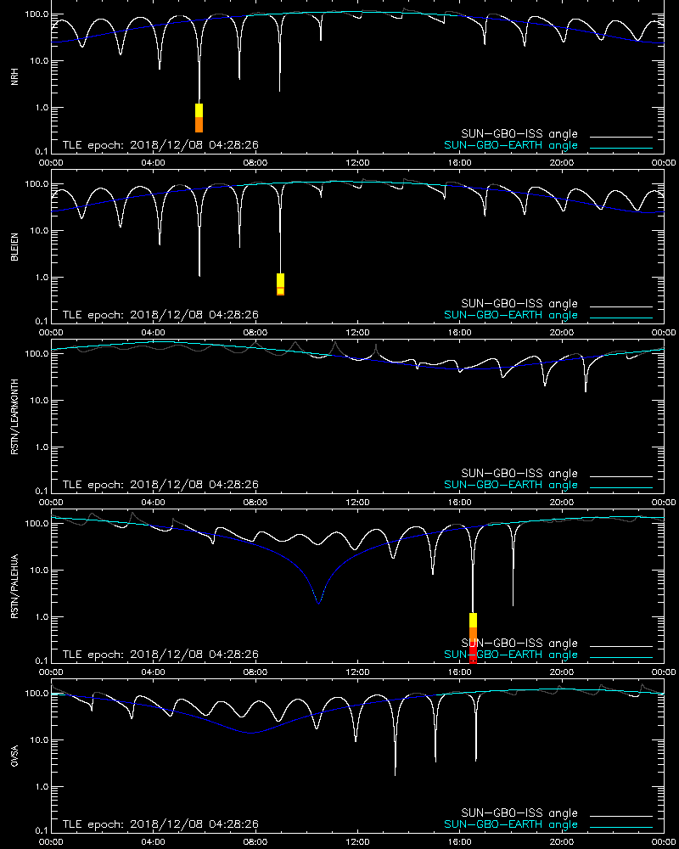Click the yellow segment of the NRH marker
The height and width of the screenshot is (849, 679).
click(199, 110)
